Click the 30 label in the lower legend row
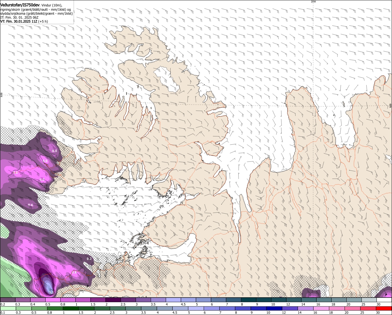Image resolution: width=392 pixels, height=315 pixels. click(x=378, y=313)
